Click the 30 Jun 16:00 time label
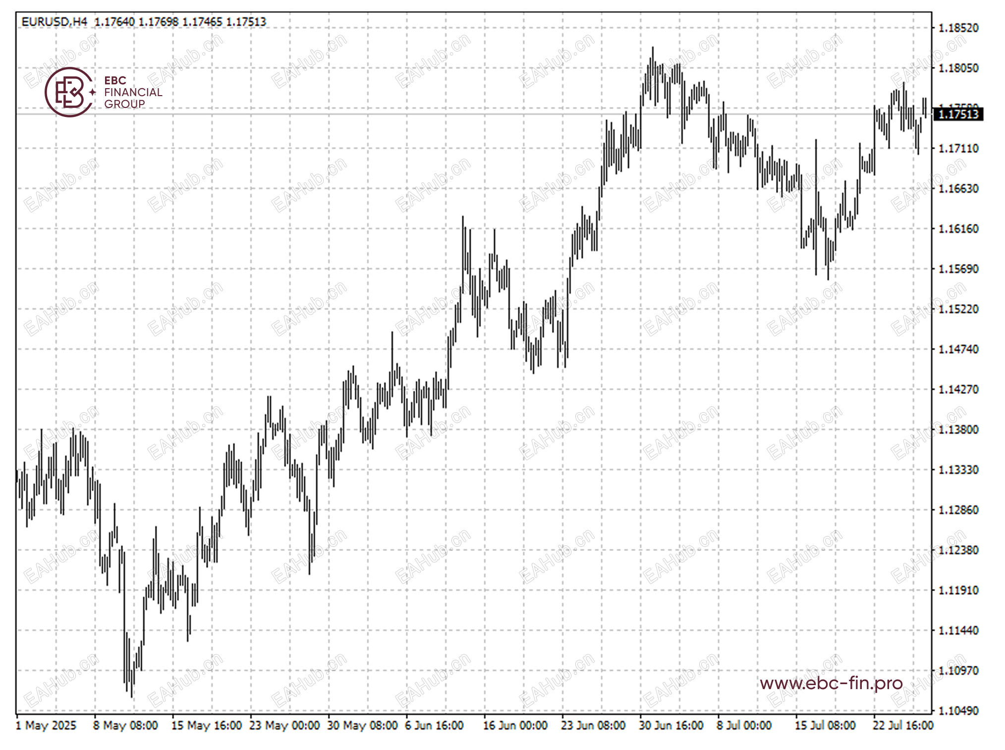 tap(671, 726)
